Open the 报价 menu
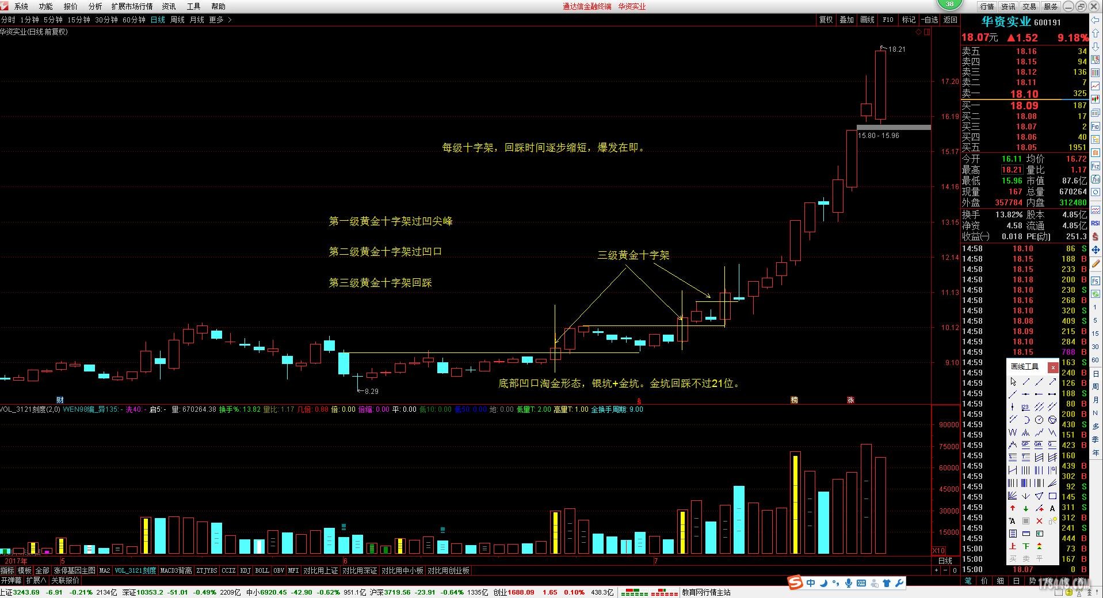The width and height of the screenshot is (1103, 598). click(x=70, y=6)
